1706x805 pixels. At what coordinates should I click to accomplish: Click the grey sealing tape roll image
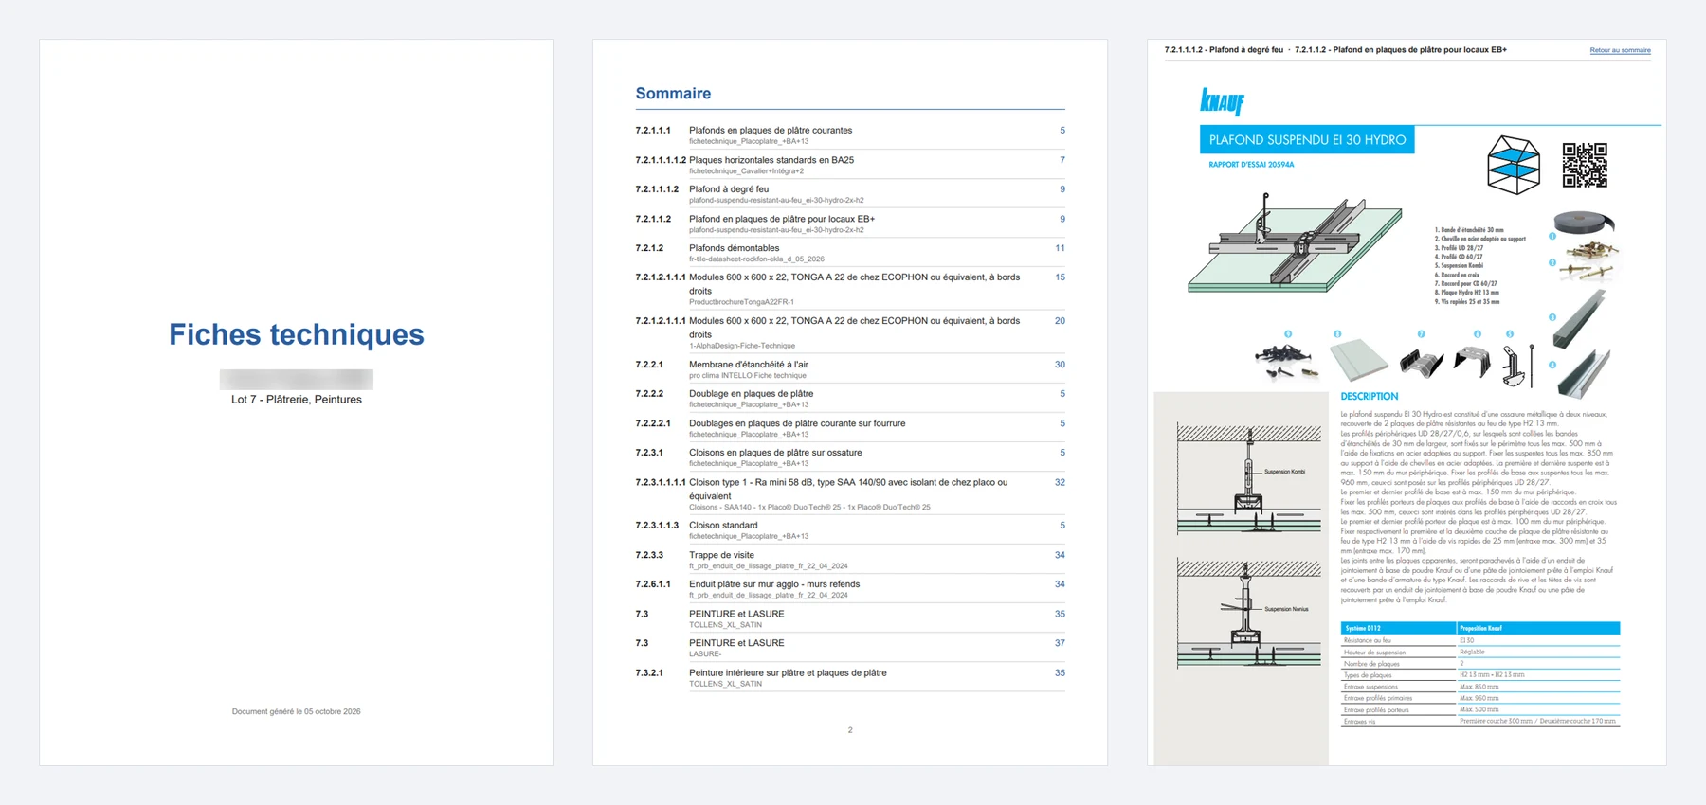1584,223
